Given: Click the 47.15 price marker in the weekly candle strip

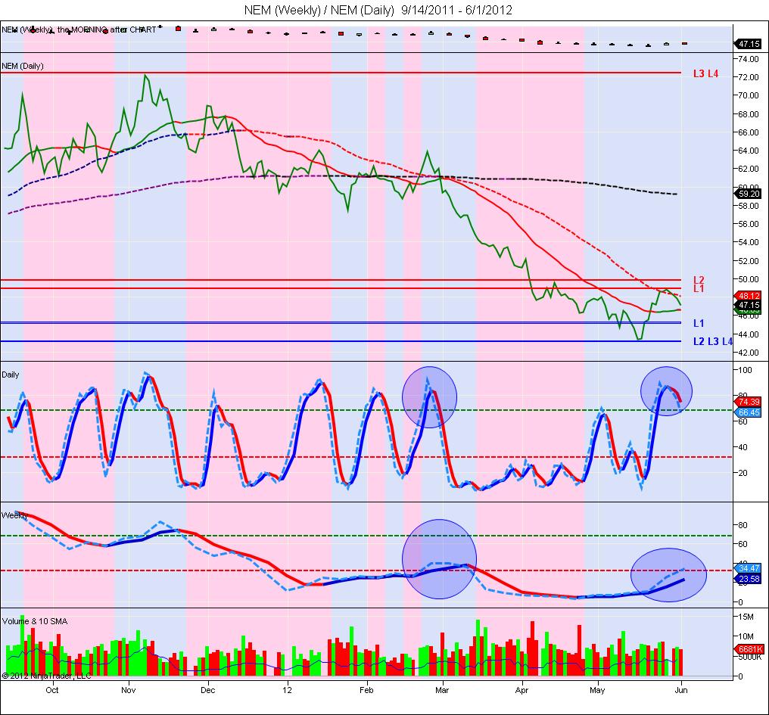Looking at the screenshot, I should (x=749, y=44).
